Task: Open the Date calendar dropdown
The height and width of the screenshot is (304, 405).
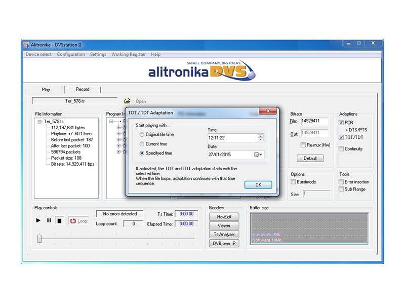Action: 258,155
